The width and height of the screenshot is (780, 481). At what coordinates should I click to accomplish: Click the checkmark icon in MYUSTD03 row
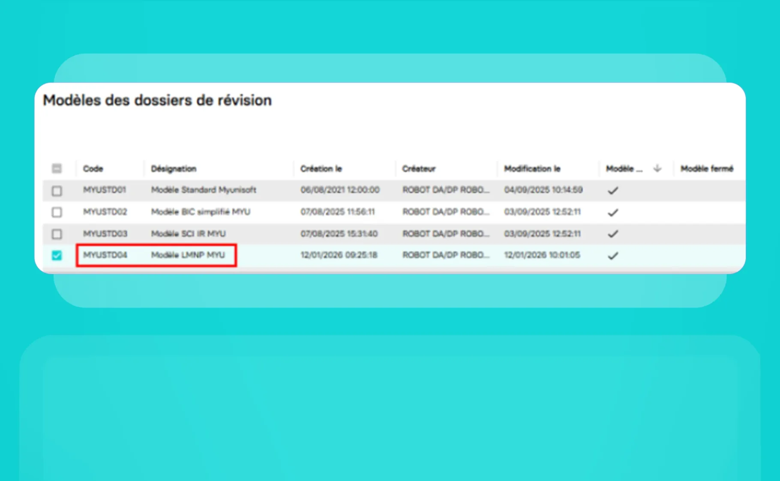[x=613, y=234]
